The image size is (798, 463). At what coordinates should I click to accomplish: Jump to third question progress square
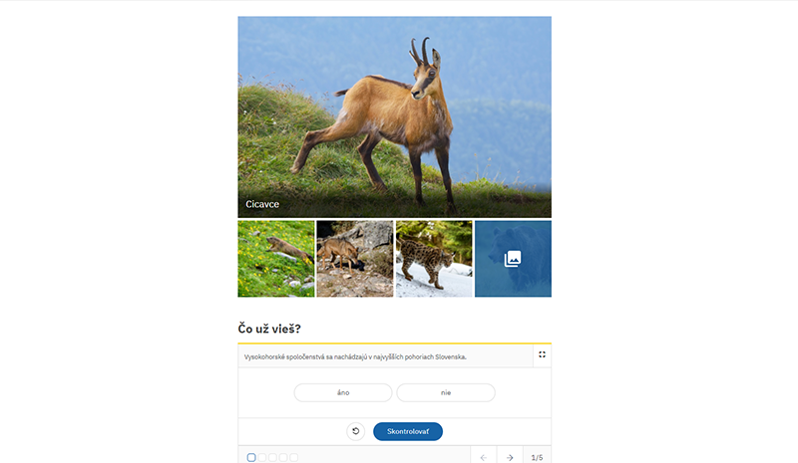pyautogui.click(x=272, y=457)
